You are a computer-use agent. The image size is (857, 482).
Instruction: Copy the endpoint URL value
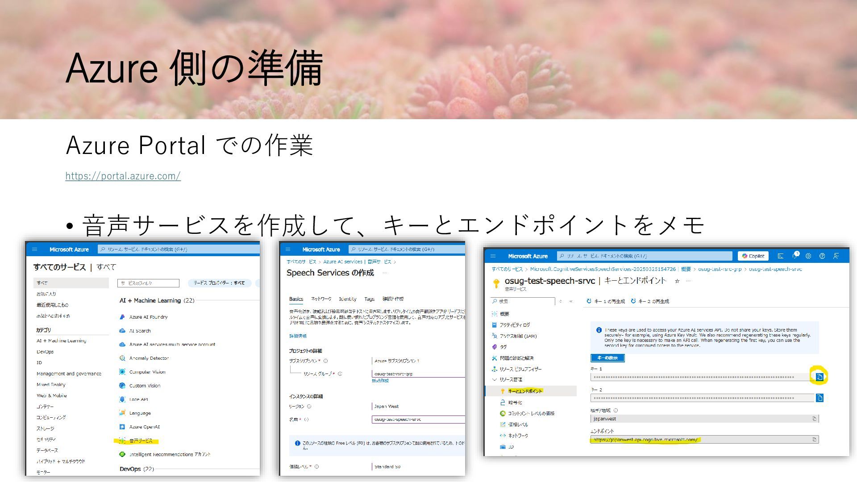point(814,440)
